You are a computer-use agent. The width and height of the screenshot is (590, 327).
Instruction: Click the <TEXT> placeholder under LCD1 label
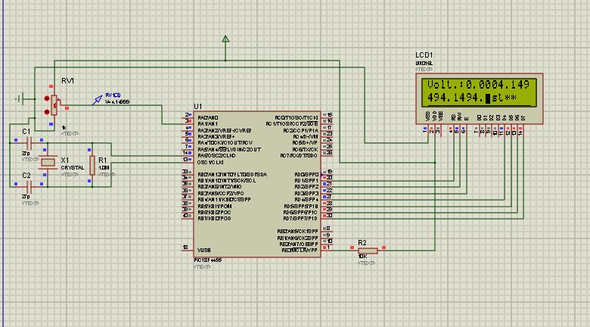tap(424, 70)
